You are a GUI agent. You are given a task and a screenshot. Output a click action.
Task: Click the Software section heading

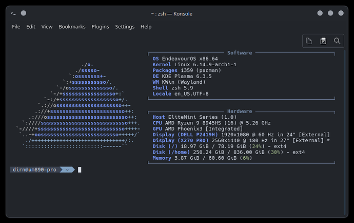pos(240,53)
